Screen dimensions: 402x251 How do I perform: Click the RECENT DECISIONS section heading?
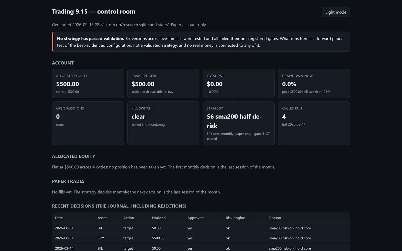[119, 206]
